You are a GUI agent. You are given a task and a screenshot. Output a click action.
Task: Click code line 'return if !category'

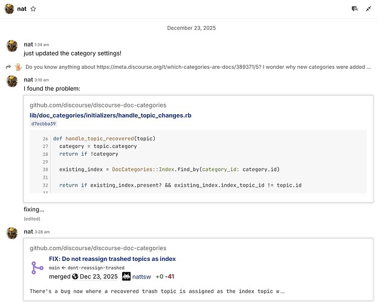tap(89, 154)
